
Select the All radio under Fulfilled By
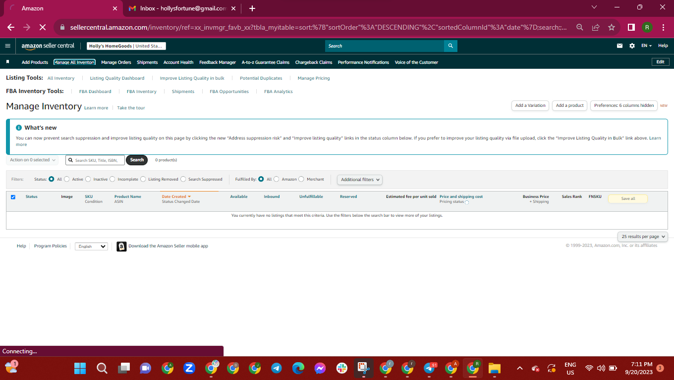(261, 179)
